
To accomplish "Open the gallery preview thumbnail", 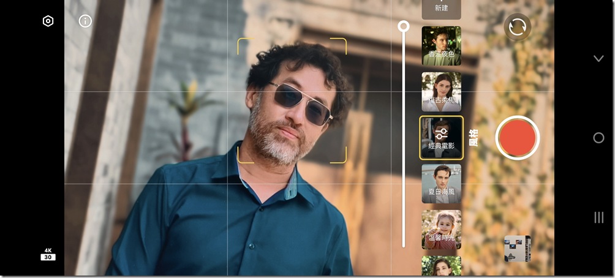I will tap(518, 249).
